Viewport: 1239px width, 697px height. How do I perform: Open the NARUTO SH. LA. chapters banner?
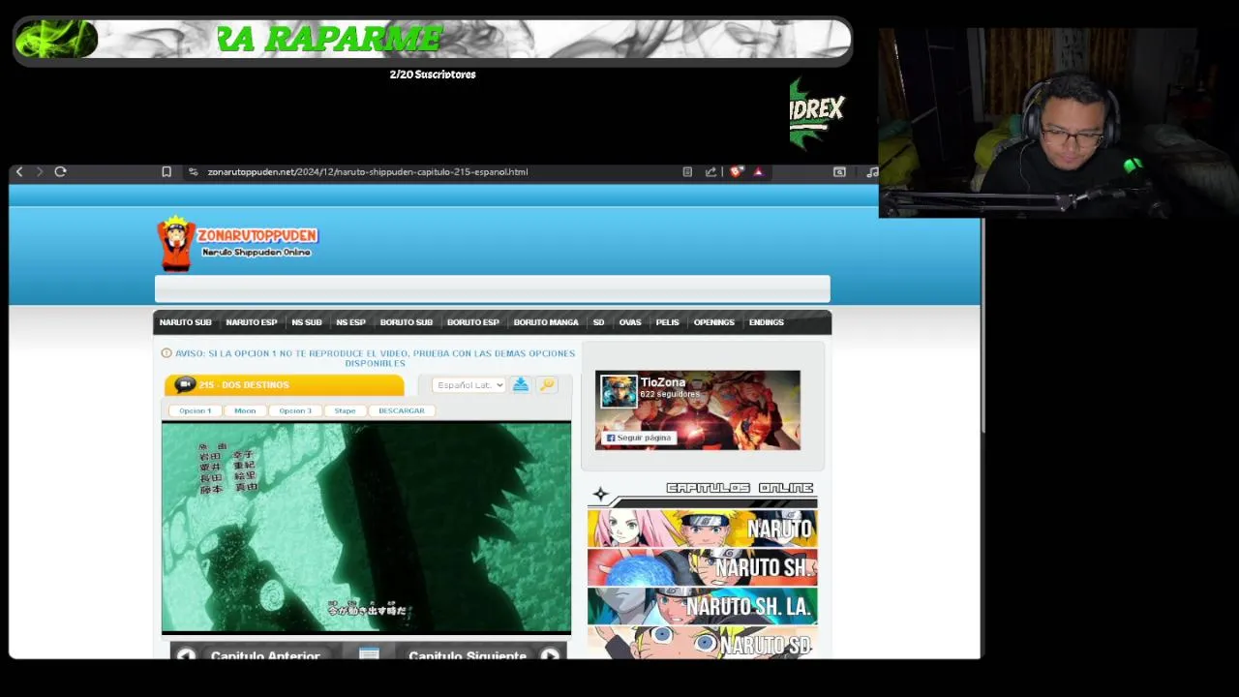point(702,606)
